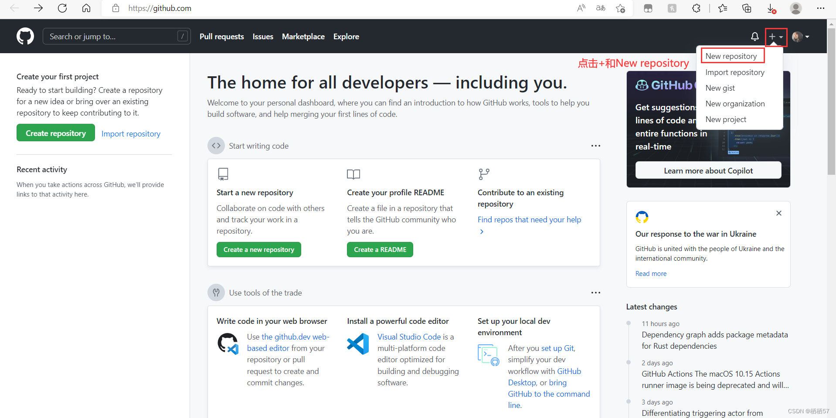Open the favorites list icon

[x=723, y=8]
